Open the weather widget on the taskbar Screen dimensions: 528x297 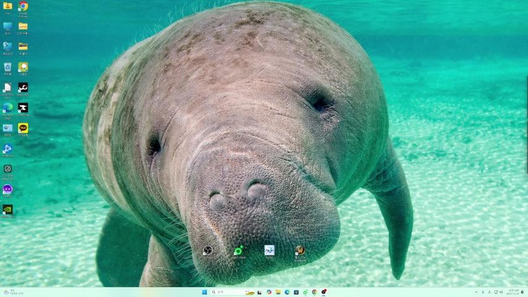(12, 292)
